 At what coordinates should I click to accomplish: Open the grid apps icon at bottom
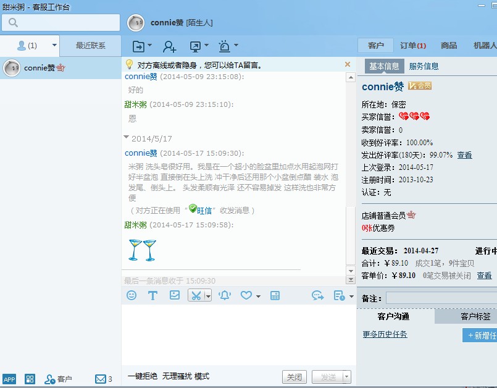pyautogui.click(x=30, y=379)
